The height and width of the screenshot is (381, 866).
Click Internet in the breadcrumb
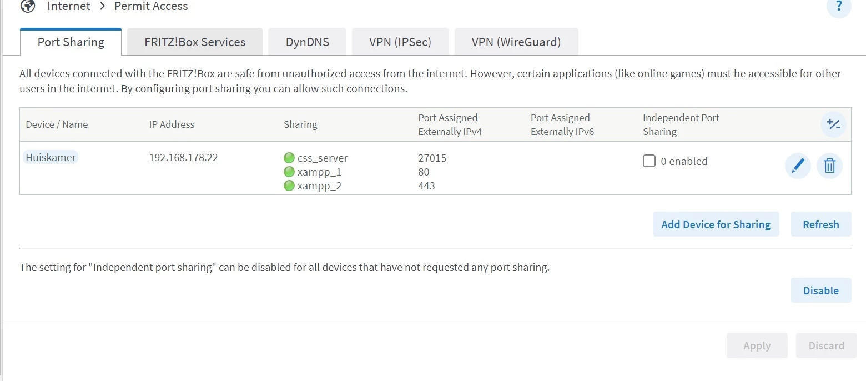tap(69, 6)
